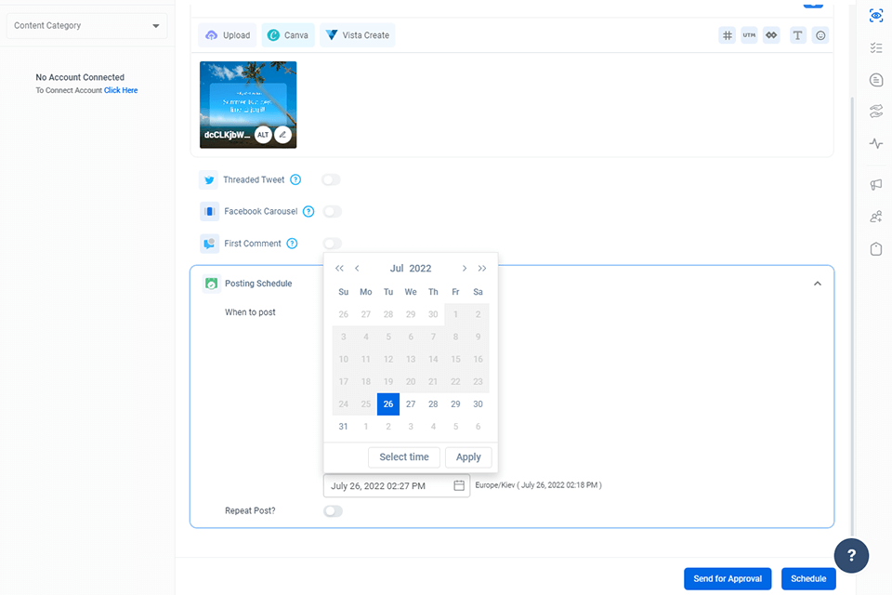This screenshot has height=595, width=892.
Task: Click the First Comment icon
Action: click(x=209, y=244)
